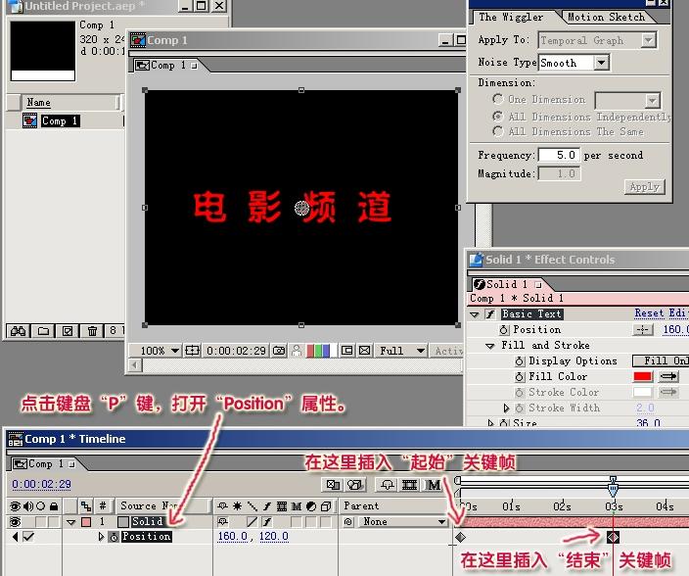Create a new folder in Project window

pos(43,331)
